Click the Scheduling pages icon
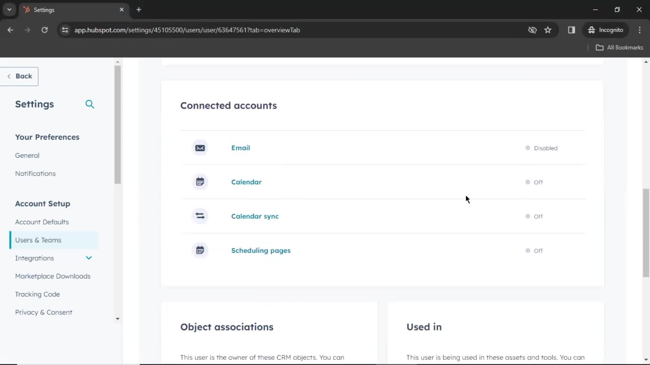Viewport: 650px width, 365px height. click(200, 250)
